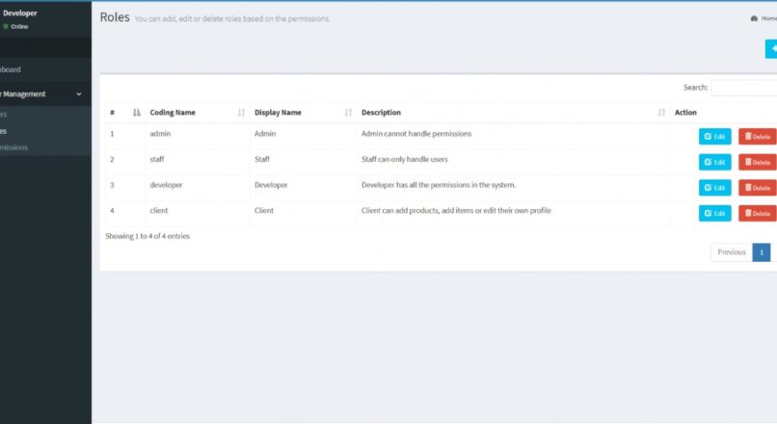Image resolution: width=777 pixels, height=424 pixels.
Task: Select page 1 in pagination
Action: tap(762, 252)
